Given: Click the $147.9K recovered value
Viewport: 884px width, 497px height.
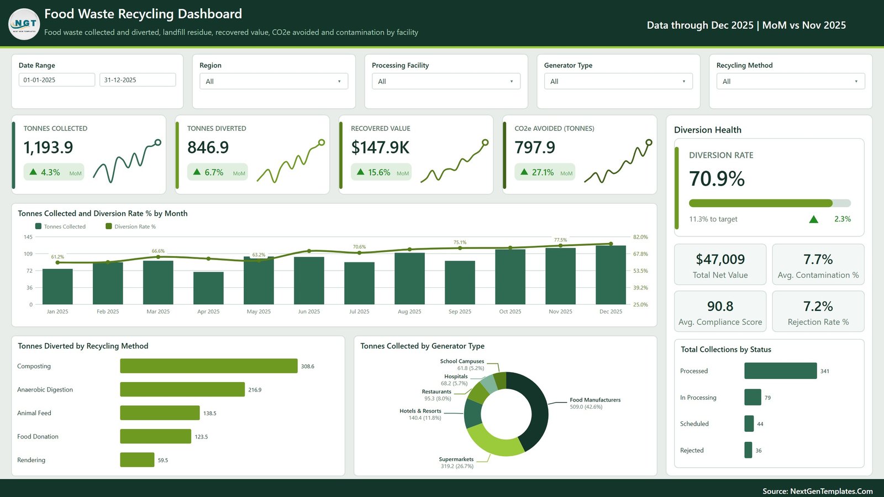Looking at the screenshot, I should pos(380,147).
